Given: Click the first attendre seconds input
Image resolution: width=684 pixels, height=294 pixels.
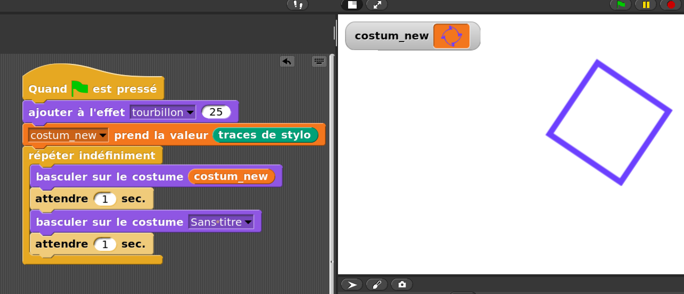Looking at the screenshot, I should pos(105,199).
